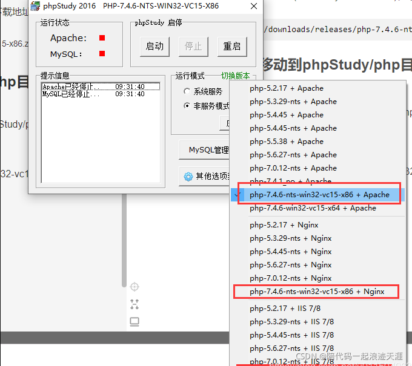Click the background page's vertical scrollbar
412x366 pixels.
click(124, 241)
